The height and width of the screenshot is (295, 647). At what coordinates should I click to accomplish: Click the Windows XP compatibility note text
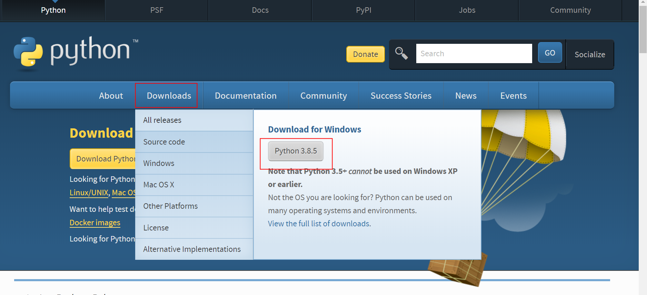(363, 178)
